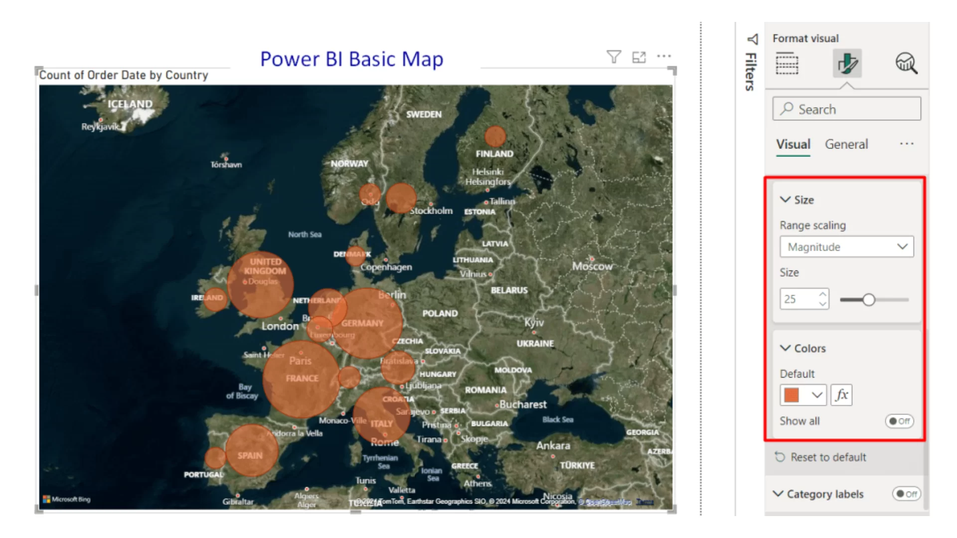Select the Build visual fields icon

(787, 64)
